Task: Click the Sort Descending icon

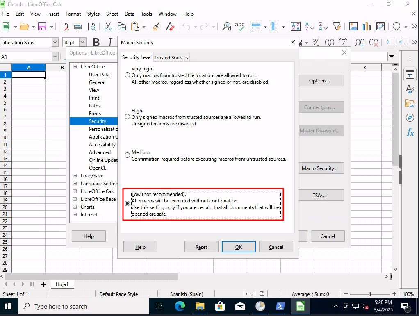Action: 323,27
